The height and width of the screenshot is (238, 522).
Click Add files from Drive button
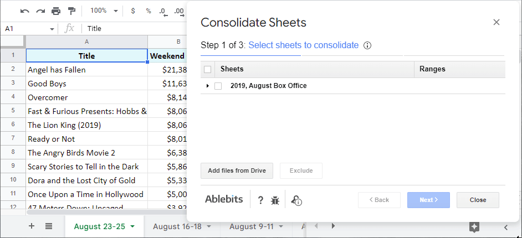[237, 170]
